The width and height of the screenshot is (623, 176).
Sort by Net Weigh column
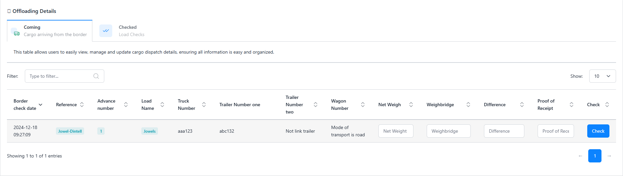(x=411, y=105)
